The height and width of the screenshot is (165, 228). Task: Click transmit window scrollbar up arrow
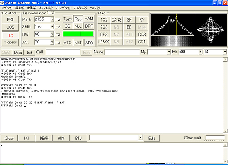coord(225,145)
